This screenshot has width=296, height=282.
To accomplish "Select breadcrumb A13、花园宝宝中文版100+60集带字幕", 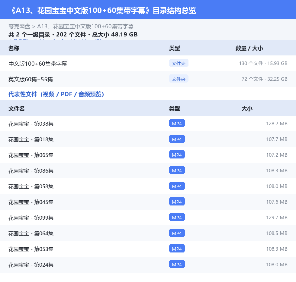I will click(85, 26).
